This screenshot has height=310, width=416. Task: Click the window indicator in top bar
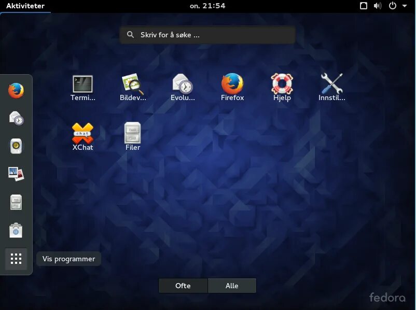364,6
